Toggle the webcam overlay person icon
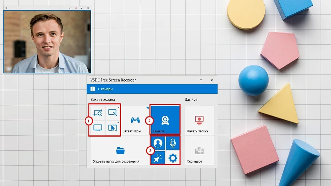 tap(158, 143)
